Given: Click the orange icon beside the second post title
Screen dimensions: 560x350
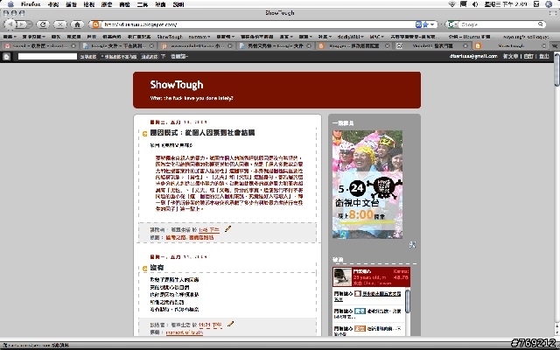Looking at the screenshot, I should pyautogui.click(x=144, y=269).
